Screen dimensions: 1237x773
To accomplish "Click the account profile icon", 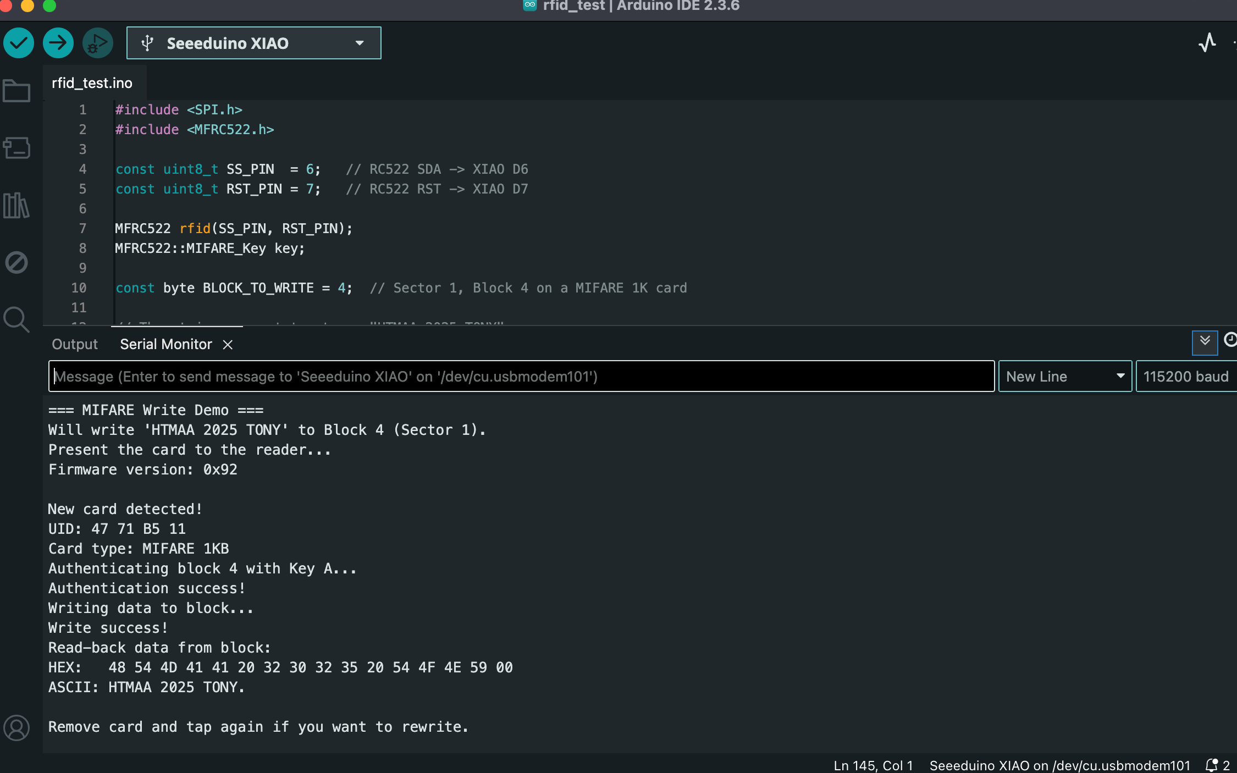I will 16,727.
